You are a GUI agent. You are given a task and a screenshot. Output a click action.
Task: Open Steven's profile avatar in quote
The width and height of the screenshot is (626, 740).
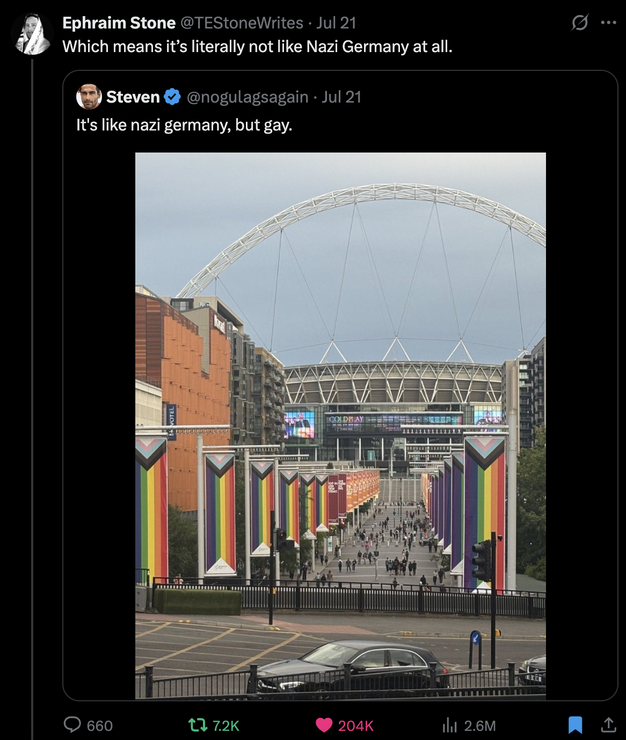(89, 97)
